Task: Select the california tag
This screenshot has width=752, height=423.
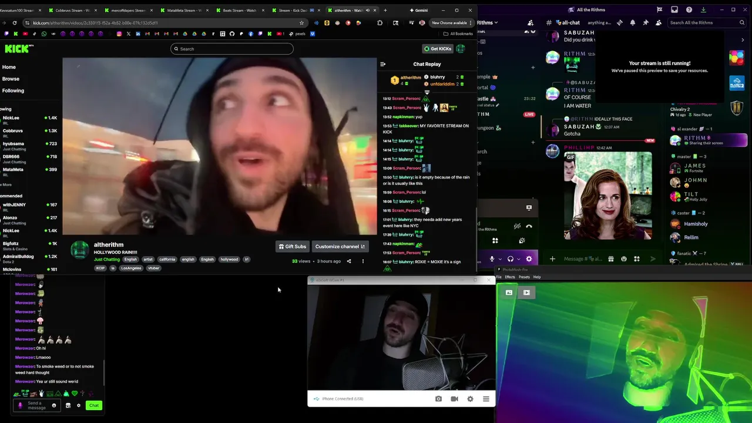Action: coord(167,259)
